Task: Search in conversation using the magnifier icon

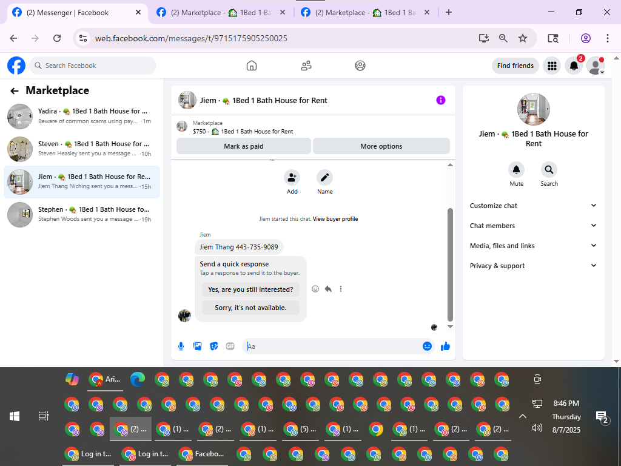Action: tap(549, 170)
